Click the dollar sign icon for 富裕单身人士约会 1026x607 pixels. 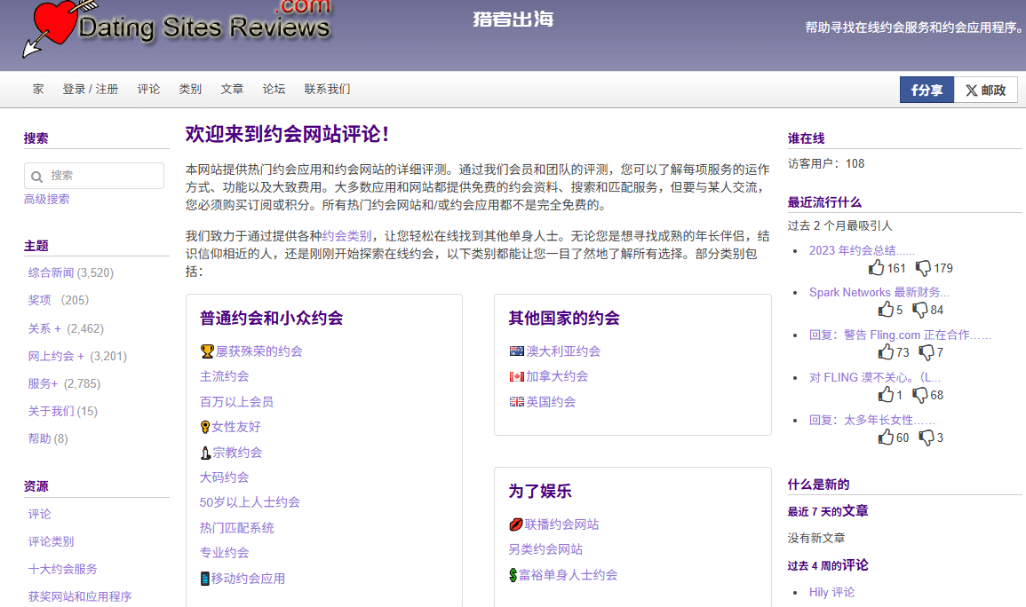coord(513,575)
